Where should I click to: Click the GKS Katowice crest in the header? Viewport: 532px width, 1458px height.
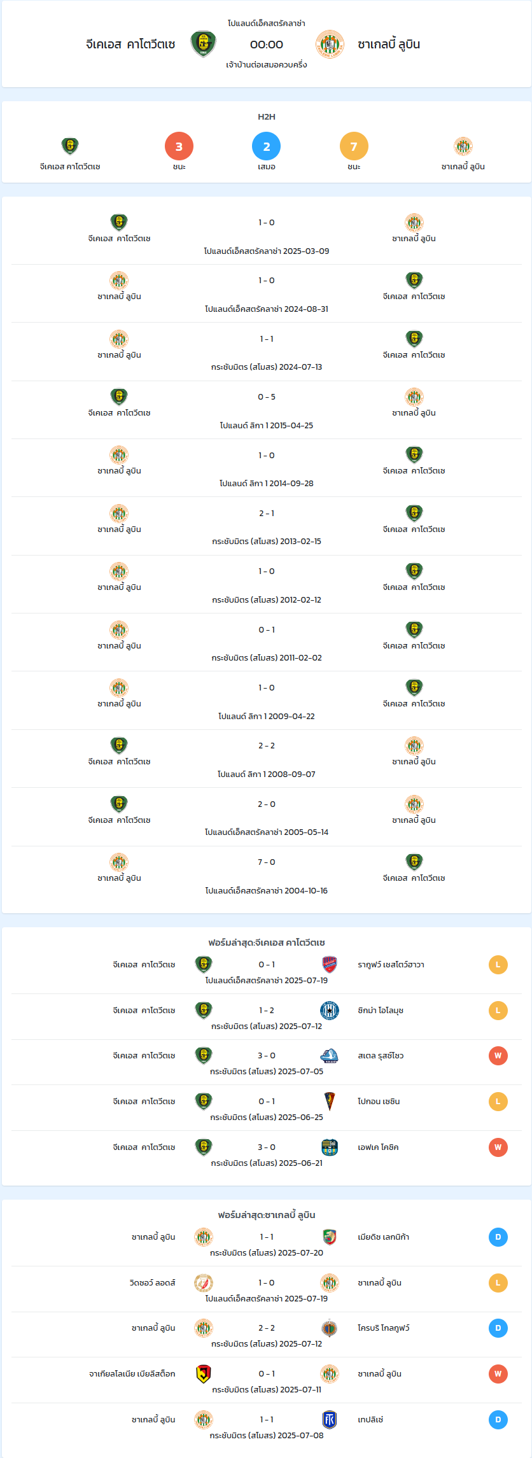203,44
